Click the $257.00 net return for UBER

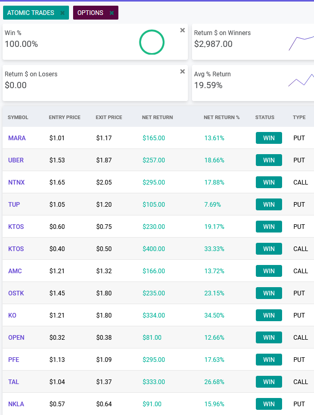point(154,160)
